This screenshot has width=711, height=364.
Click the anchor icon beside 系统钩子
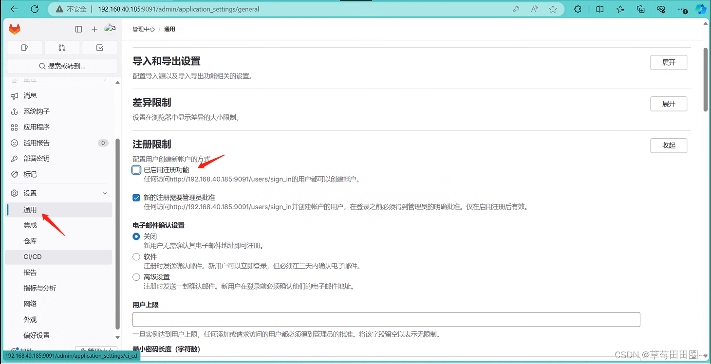(x=14, y=111)
